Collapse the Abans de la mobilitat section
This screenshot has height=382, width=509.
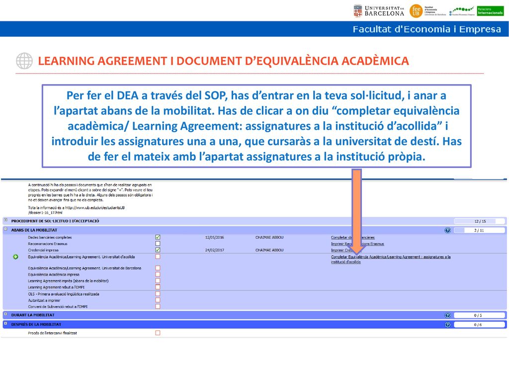5,229
